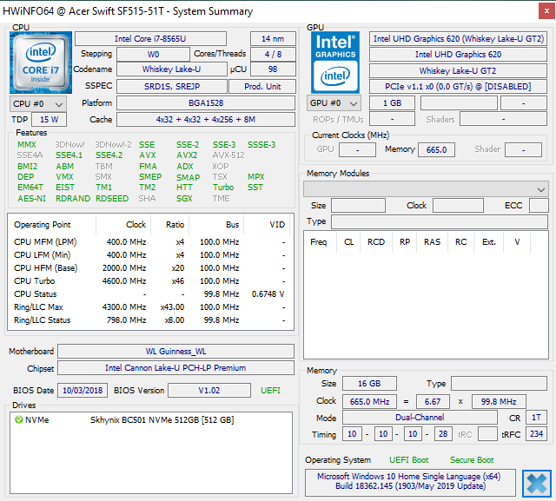
Task: Select the CPU Turbo operating point row
Action: tap(149, 281)
